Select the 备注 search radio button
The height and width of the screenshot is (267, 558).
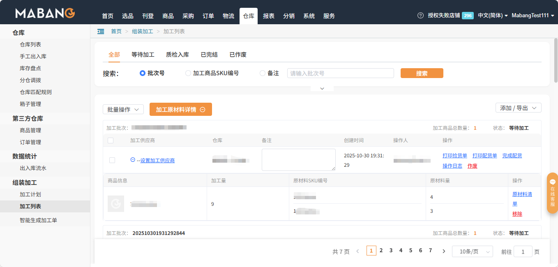coord(262,73)
